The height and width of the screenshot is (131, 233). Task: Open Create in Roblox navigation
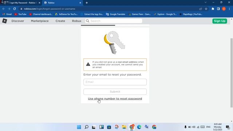(x=60, y=21)
